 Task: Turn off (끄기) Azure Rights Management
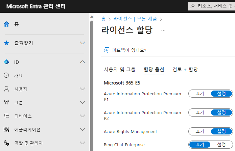[x=200, y=131]
